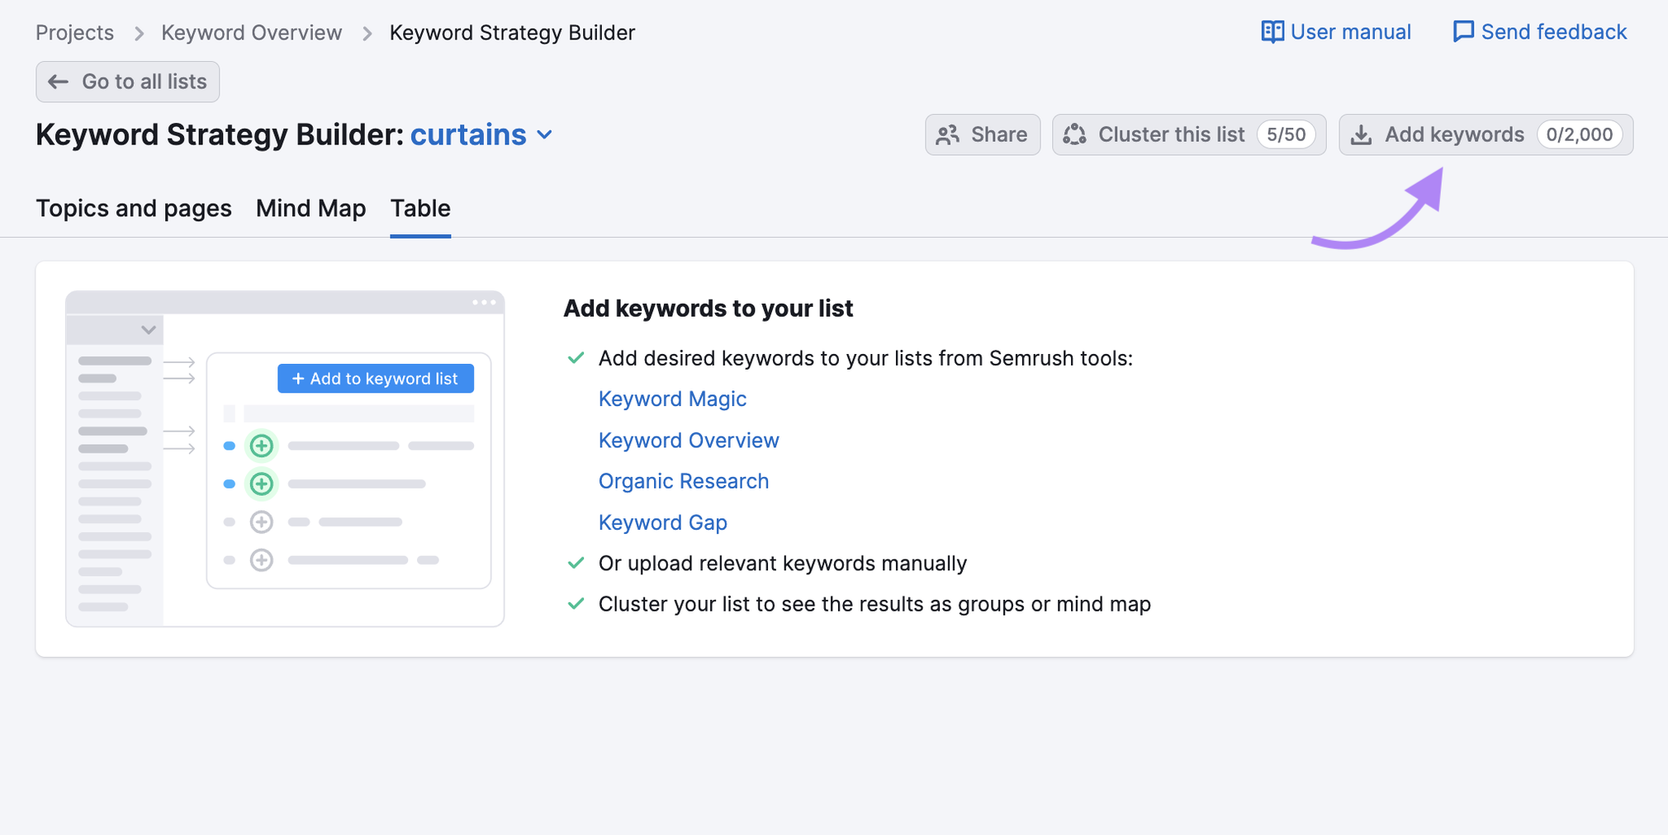The image size is (1668, 835).
Task: Switch to the Topics and pages tab
Action: pyautogui.click(x=134, y=209)
